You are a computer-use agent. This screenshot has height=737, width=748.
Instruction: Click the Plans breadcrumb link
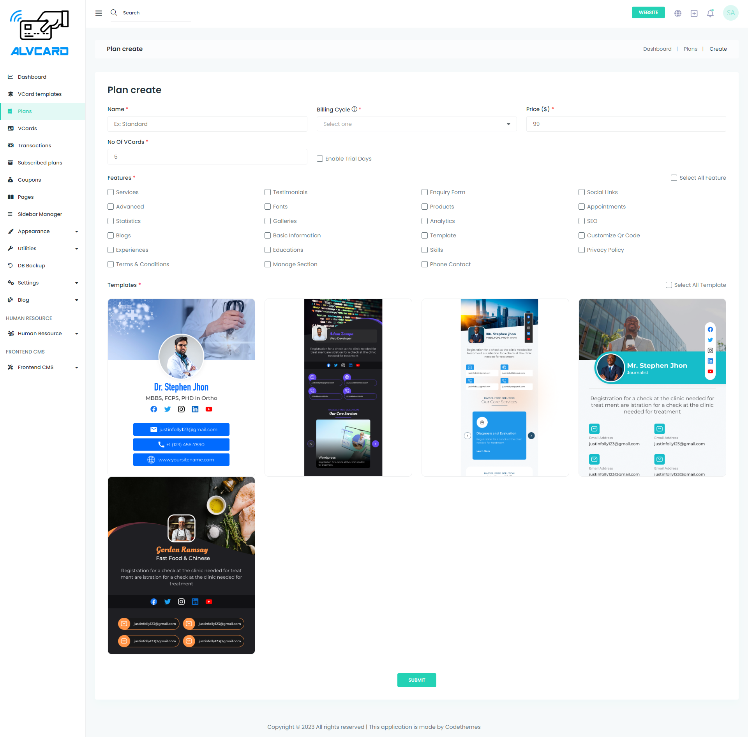coord(690,49)
